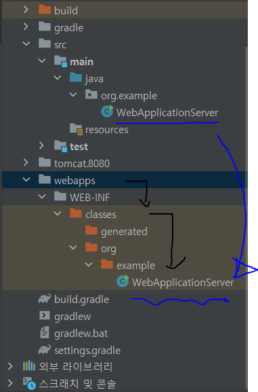The width and height of the screenshot is (258, 392).
Task: Click the orange org folder icon
Action: 91,247
